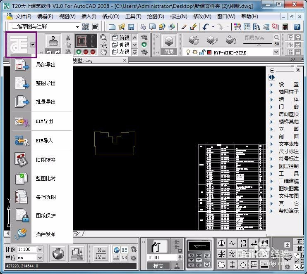Open the help question mark icon
The image size is (307, 274).
pyautogui.click(x=297, y=27)
